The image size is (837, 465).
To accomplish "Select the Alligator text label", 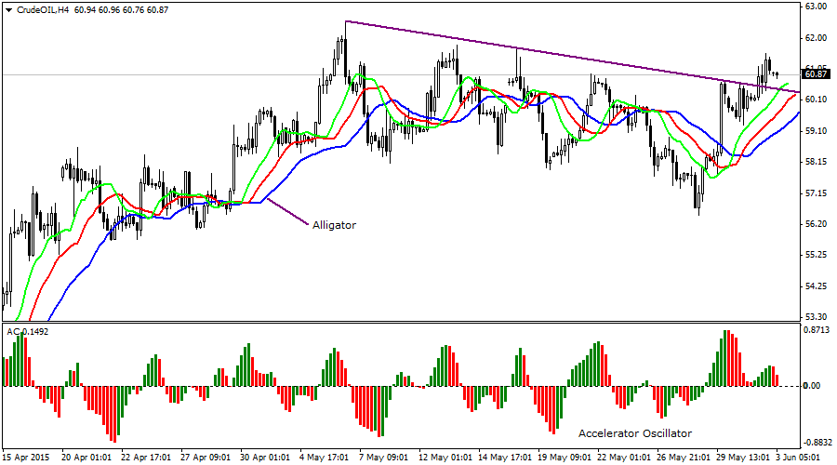I will pos(334,225).
